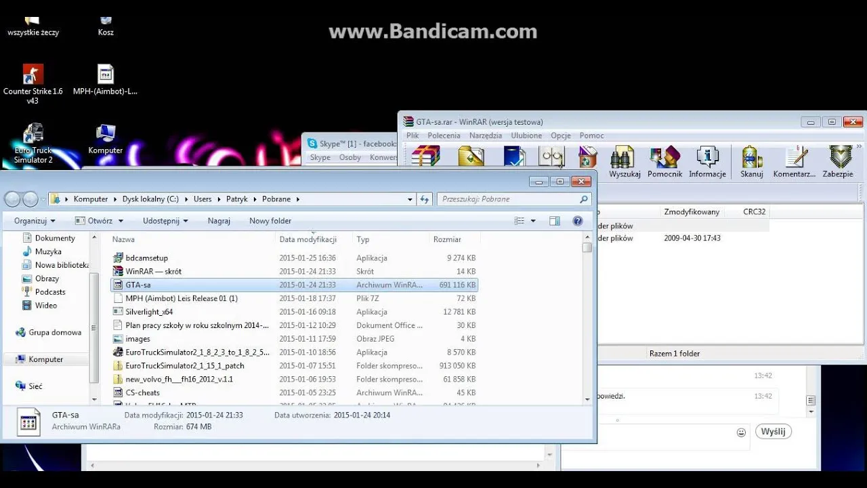Expand the chevron after Pobrane in breadcrumb
This screenshot has width=867, height=488.
[297, 199]
